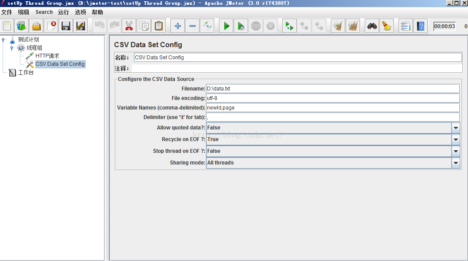Collapse the 线程组 tree node handle

coord(12,48)
